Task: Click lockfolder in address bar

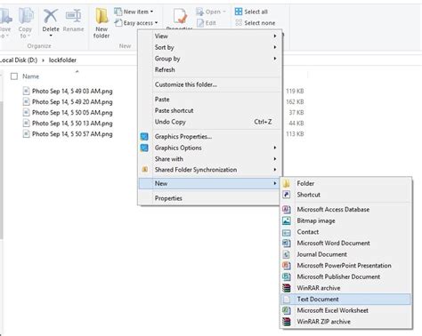Action: [x=62, y=60]
